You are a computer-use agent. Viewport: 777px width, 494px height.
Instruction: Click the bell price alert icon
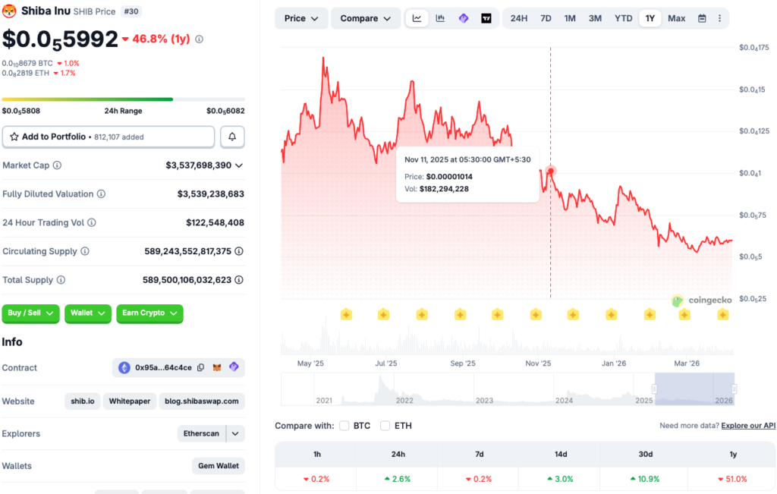point(232,137)
